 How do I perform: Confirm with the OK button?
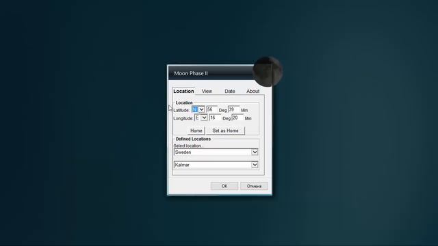[224, 186]
